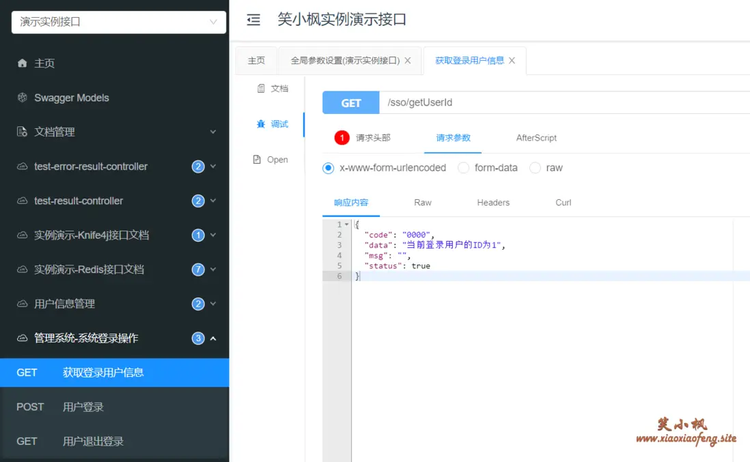Collapse 管理系统-系统登录操作 chevron
Viewport: 750px width, 462px height.
click(x=213, y=338)
